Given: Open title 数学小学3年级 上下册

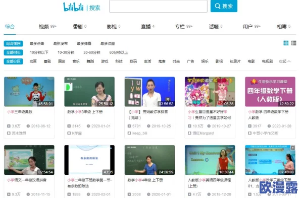Looking at the screenshot, I should click(x=85, y=112).
